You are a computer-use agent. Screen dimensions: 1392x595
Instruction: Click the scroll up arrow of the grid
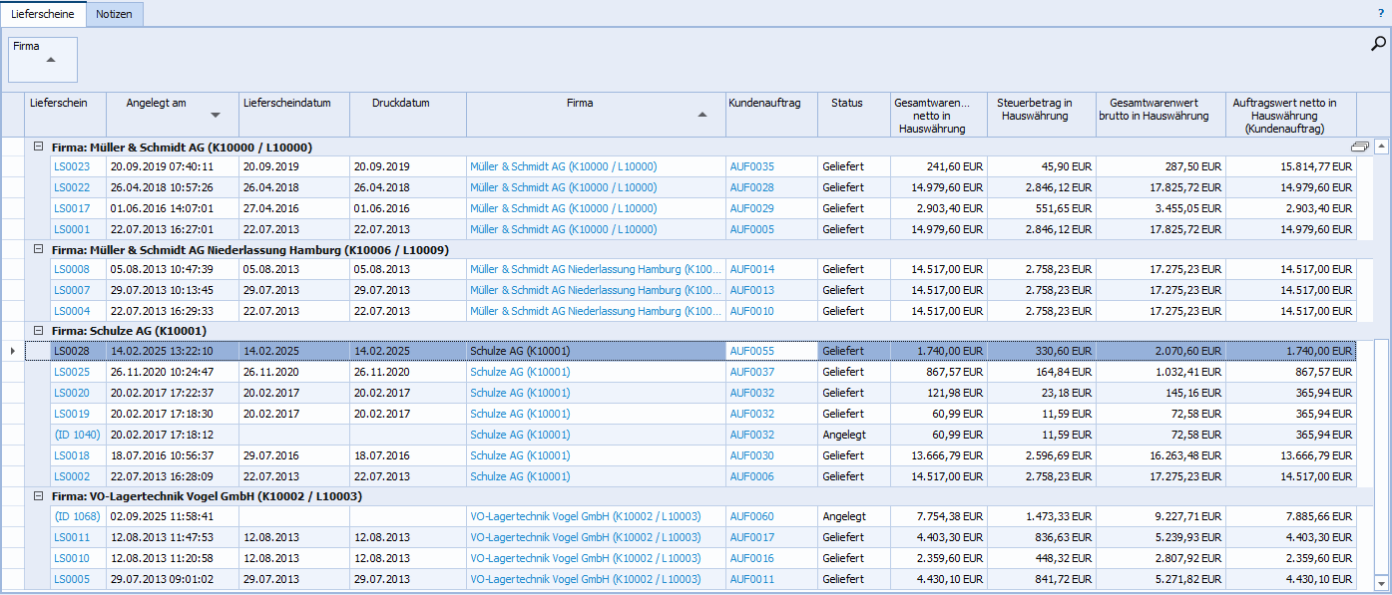pos(1381,148)
